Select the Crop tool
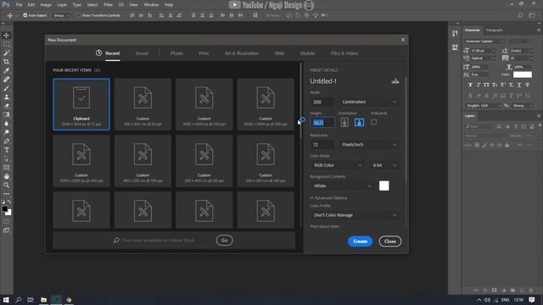 pyautogui.click(x=6, y=62)
